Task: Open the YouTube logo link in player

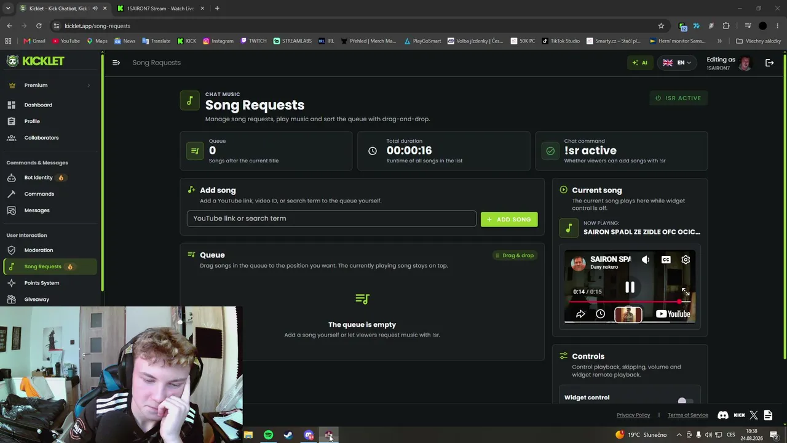Action: coord(673,314)
